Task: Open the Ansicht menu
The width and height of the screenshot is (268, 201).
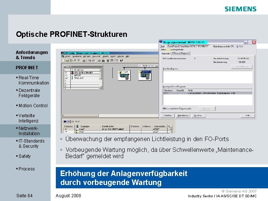Action: tap(106, 56)
